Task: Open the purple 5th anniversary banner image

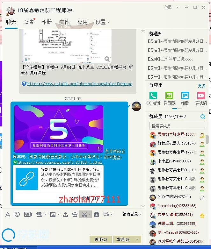Action: pos(59,129)
